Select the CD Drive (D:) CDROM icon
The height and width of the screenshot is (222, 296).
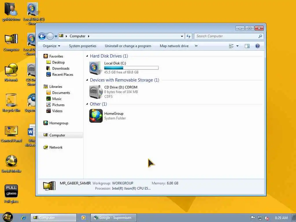pos(95,92)
